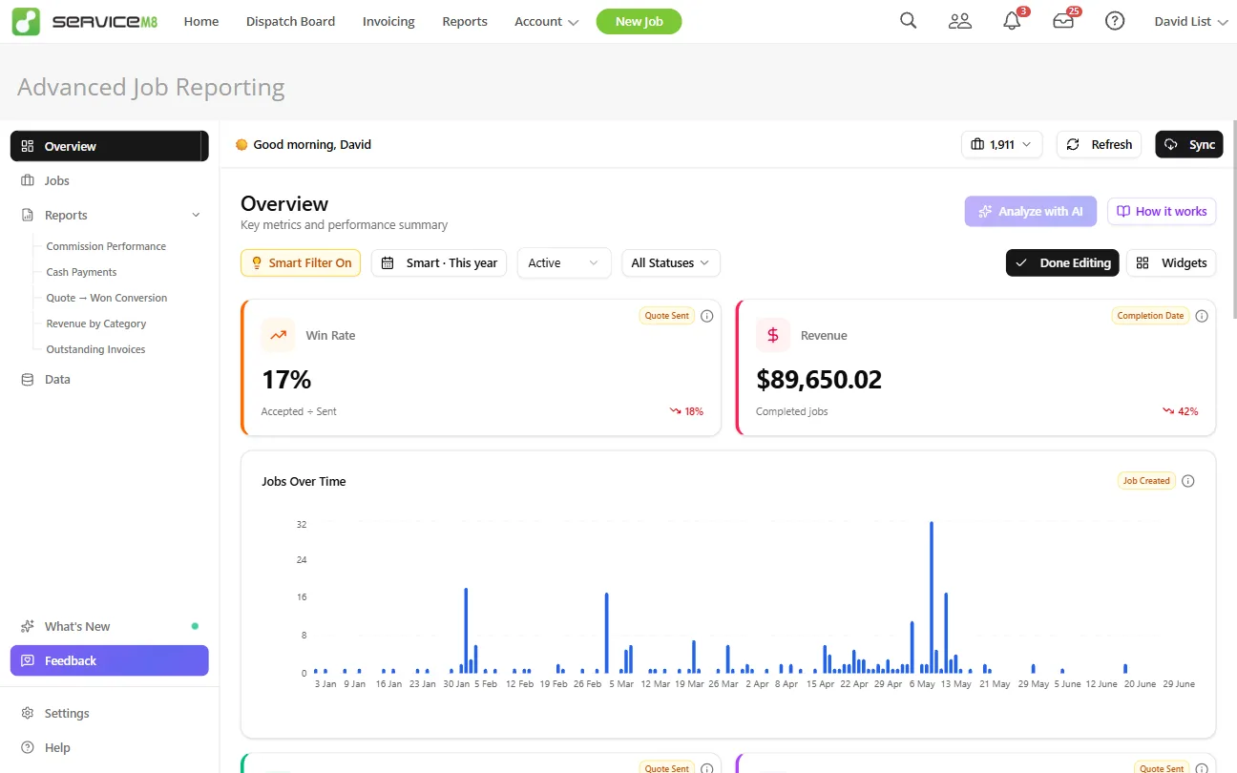Open Outstanding Invoices report
The image size is (1237, 773).
click(95, 349)
